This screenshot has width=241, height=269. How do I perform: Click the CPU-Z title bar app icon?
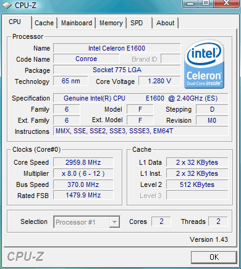7,5
